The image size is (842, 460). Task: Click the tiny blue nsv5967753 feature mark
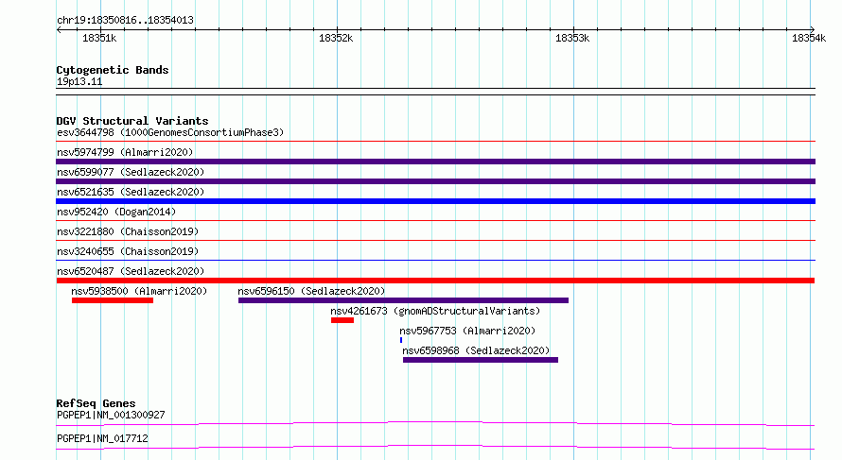[x=401, y=340]
